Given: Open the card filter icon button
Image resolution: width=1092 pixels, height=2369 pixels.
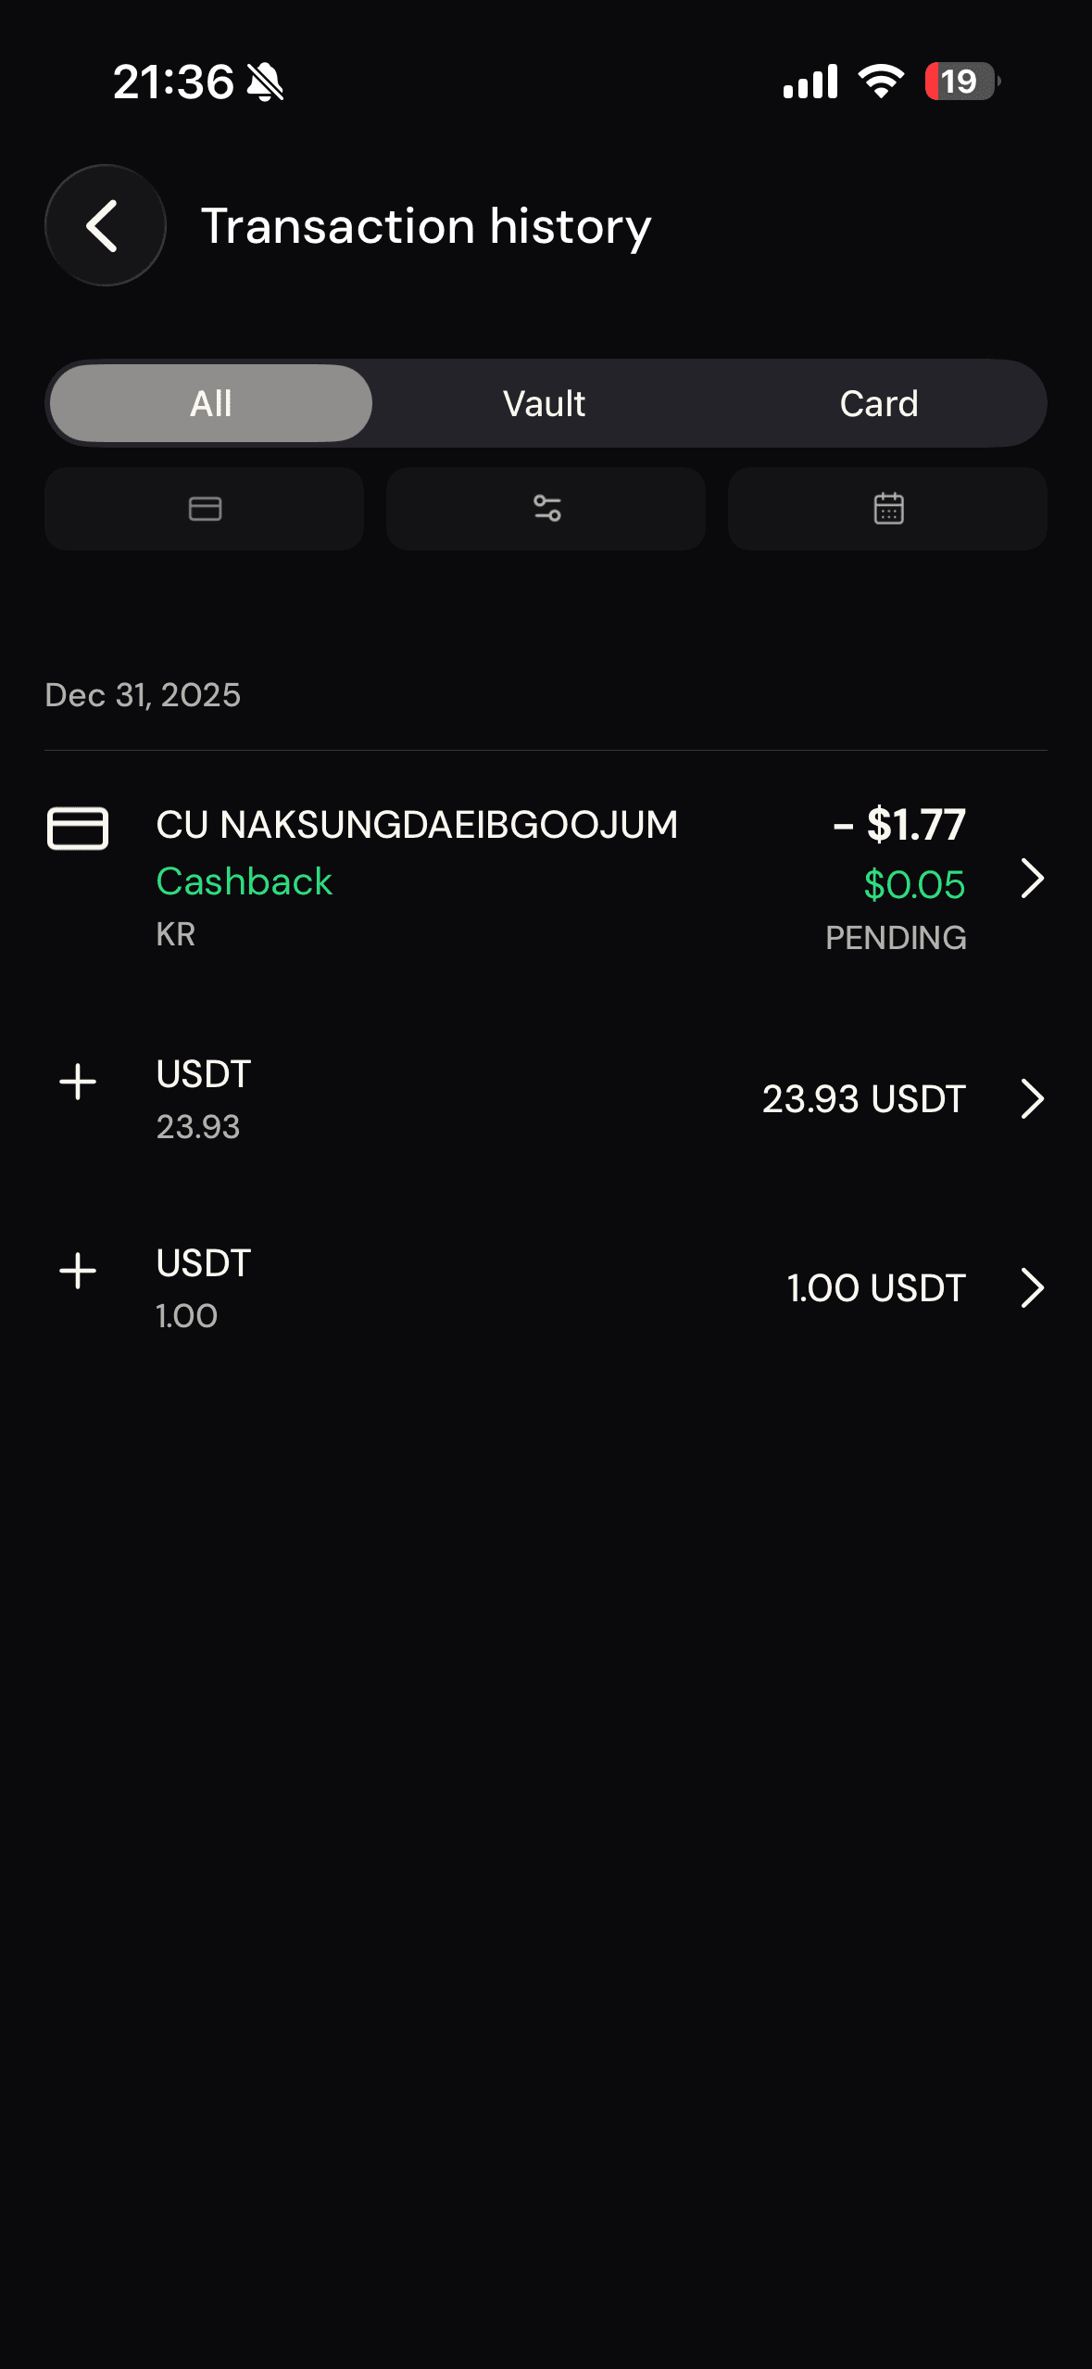Looking at the screenshot, I should 205,509.
